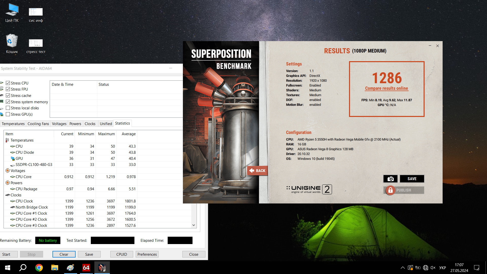Enable the Stress local disks checkbox

[8, 108]
